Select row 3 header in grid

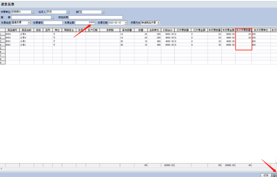[3, 41]
